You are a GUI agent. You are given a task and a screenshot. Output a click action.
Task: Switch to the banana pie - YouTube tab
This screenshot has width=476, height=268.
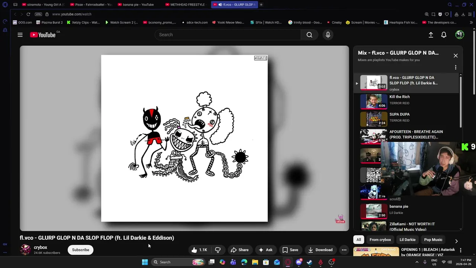[138, 4]
